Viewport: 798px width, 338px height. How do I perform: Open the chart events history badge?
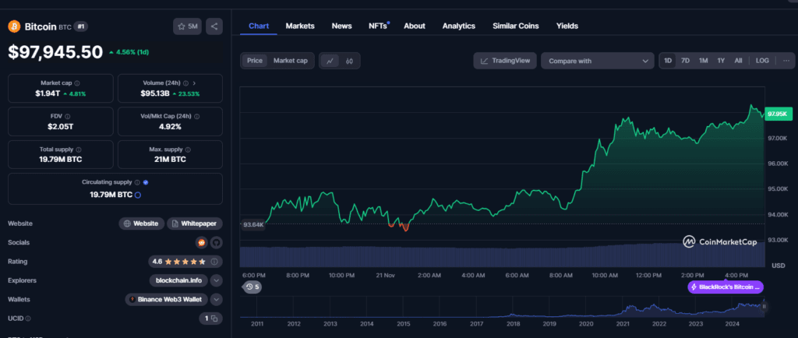[252, 287]
